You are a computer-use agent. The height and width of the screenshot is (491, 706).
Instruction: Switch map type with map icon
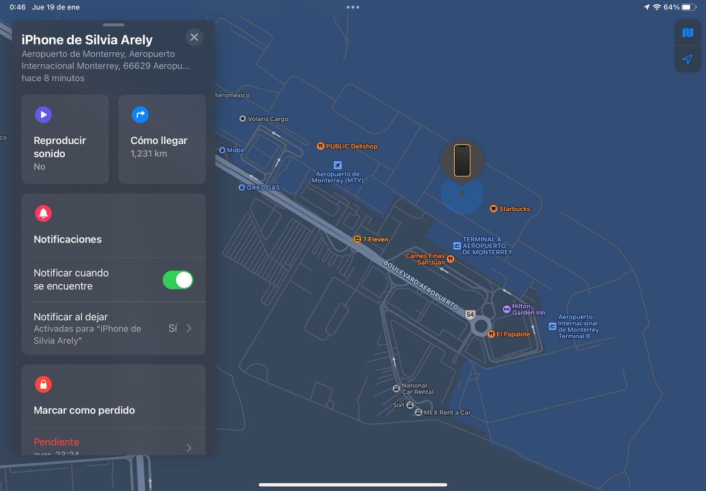[x=688, y=32]
